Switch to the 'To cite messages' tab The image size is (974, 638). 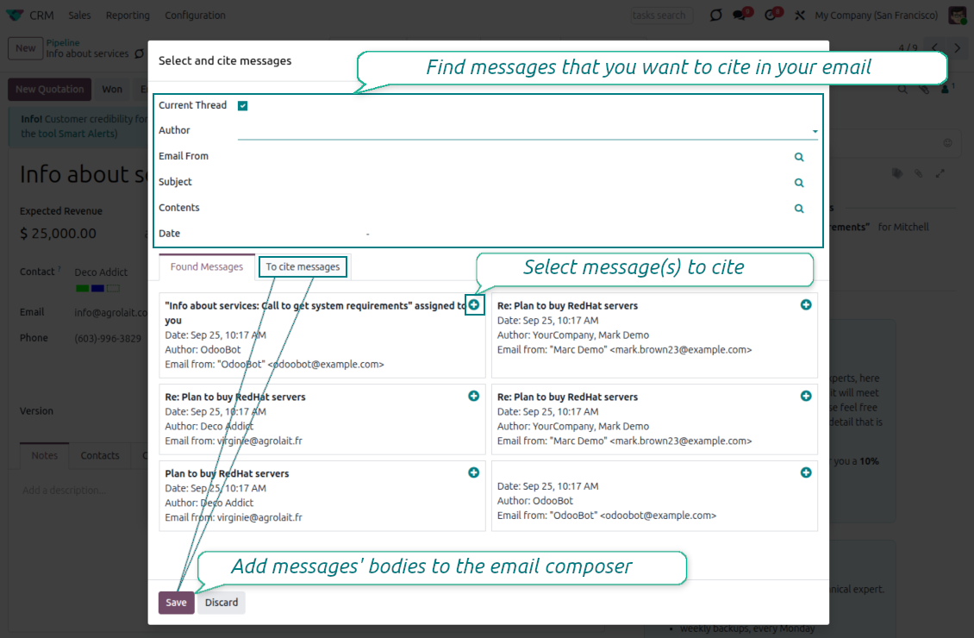[303, 266]
